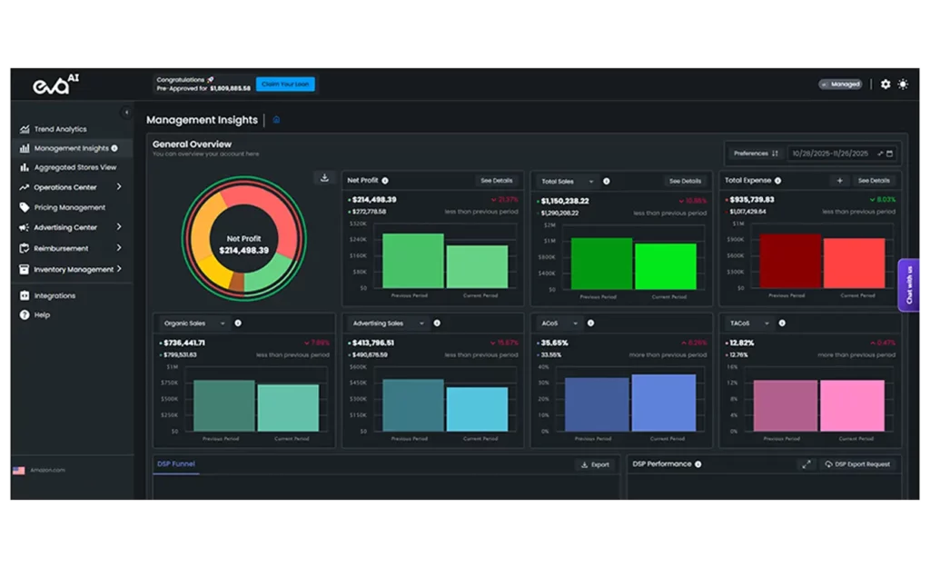Viewport: 930px width, 568px height.
Task: Expand the DSP Performance panel to fullscreen
Action: pos(806,464)
